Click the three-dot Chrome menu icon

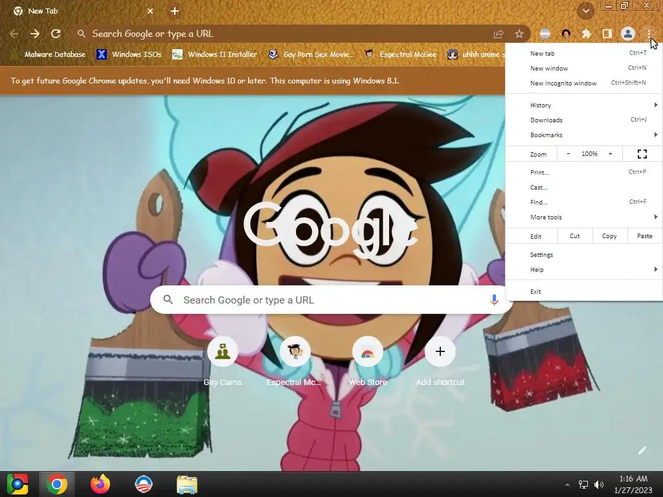pos(649,34)
